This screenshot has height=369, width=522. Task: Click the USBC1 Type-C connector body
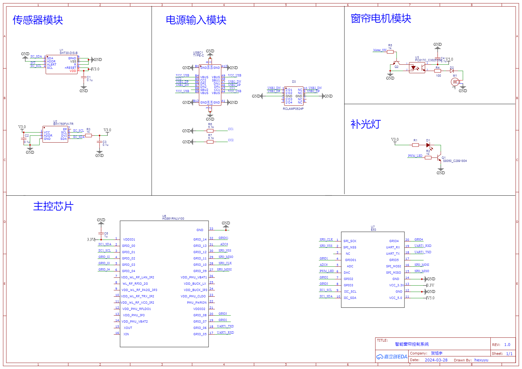tap(210, 85)
